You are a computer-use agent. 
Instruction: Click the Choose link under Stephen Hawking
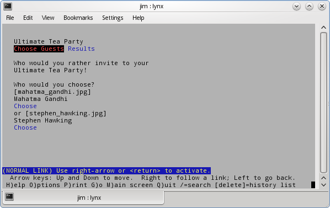tap(25, 127)
